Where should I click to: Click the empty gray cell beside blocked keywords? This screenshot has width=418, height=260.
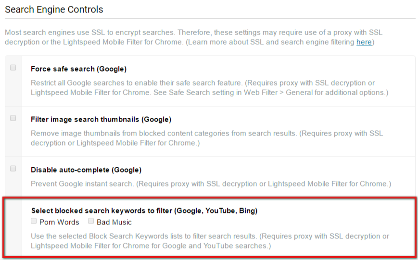click(13, 226)
